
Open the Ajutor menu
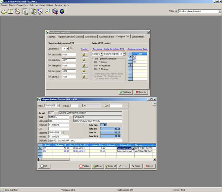tap(67, 5)
